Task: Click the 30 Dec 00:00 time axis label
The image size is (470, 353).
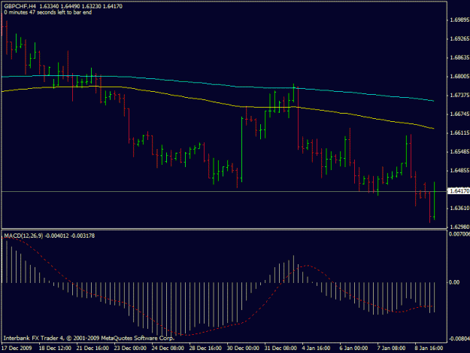Action: coord(243,348)
